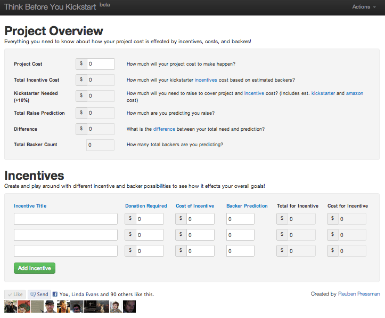The height and width of the screenshot is (318, 385).
Task: Select third row Cost of Incentive field
Action: point(200,251)
